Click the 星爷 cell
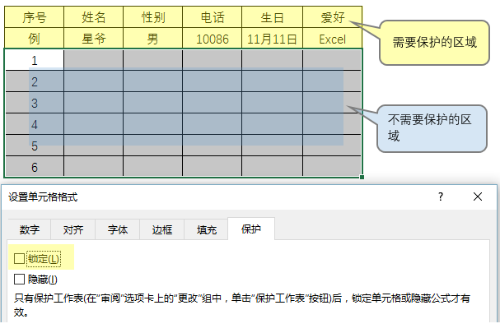Viewport: 500px width, 333px height. (93, 39)
